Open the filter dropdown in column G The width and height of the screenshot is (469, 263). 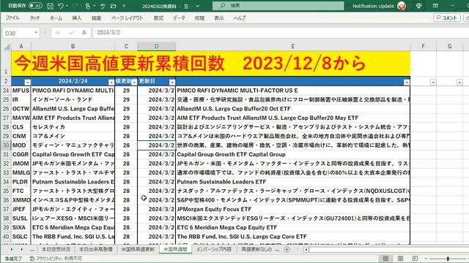[459, 82]
